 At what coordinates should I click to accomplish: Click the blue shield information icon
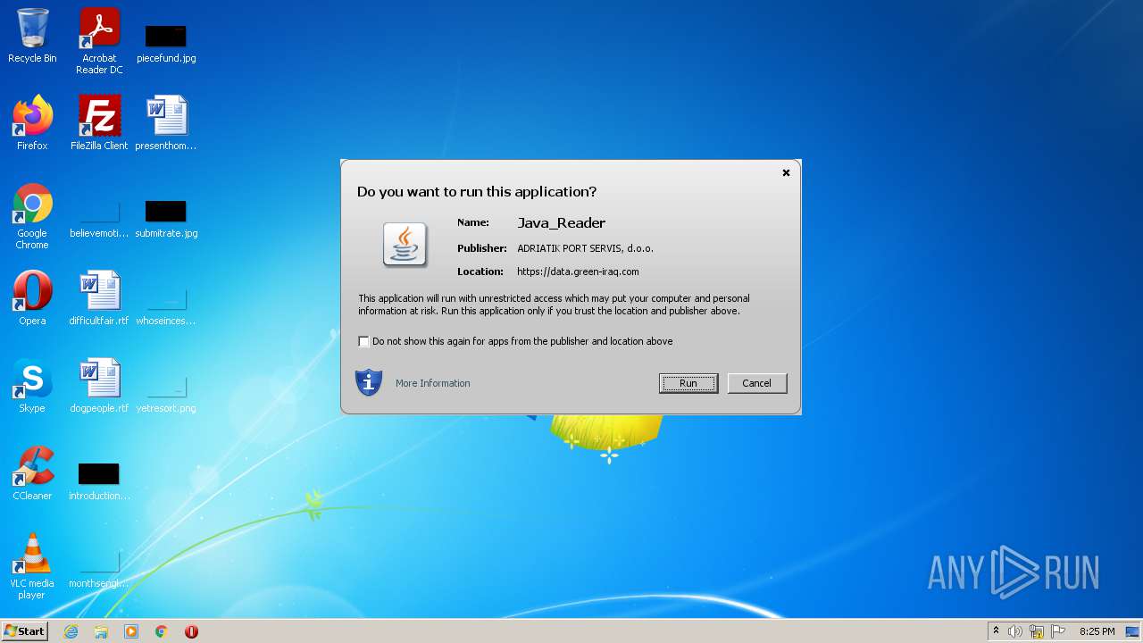coord(369,382)
